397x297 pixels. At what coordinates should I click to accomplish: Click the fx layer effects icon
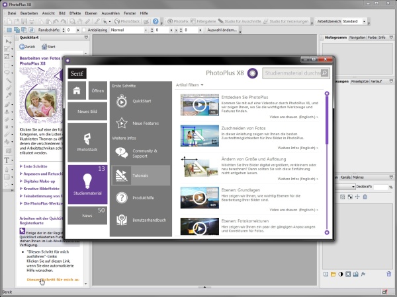363,274
